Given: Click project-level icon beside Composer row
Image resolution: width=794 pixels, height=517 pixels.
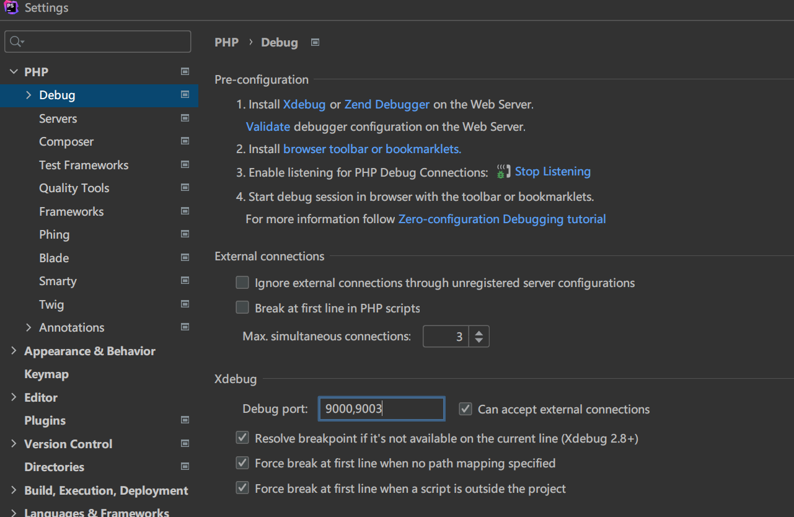Looking at the screenshot, I should click(x=185, y=141).
